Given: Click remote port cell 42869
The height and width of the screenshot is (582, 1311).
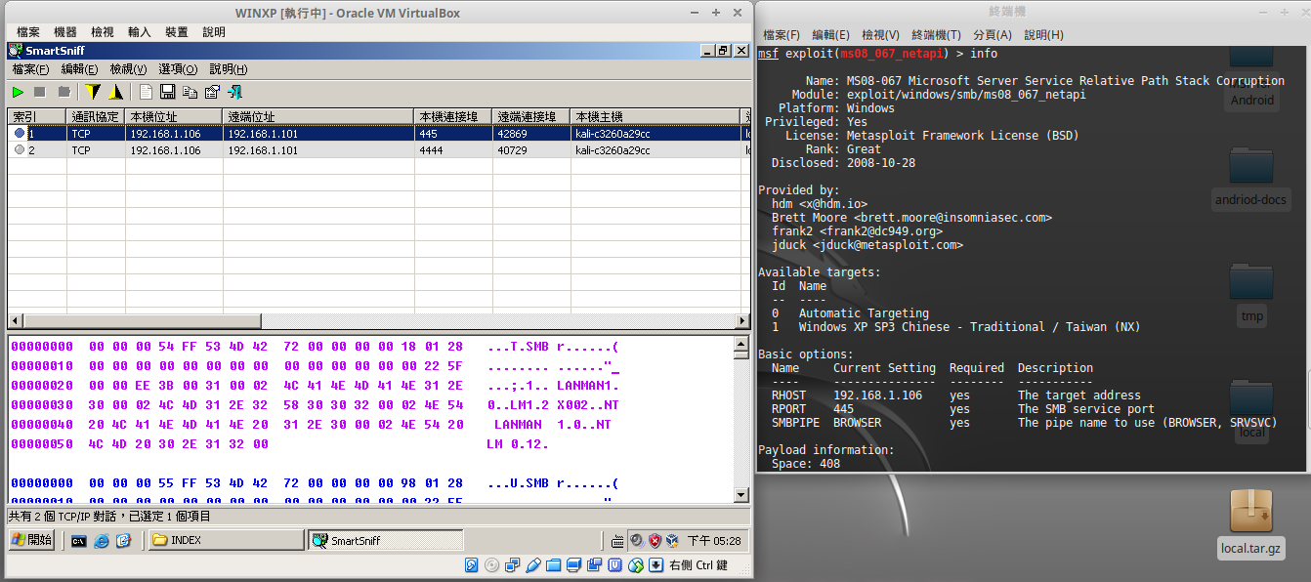Looking at the screenshot, I should (531, 134).
